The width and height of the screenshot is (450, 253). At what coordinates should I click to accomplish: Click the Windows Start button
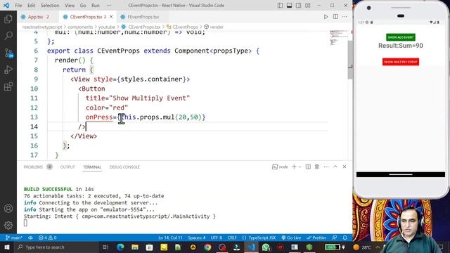tap(6, 247)
